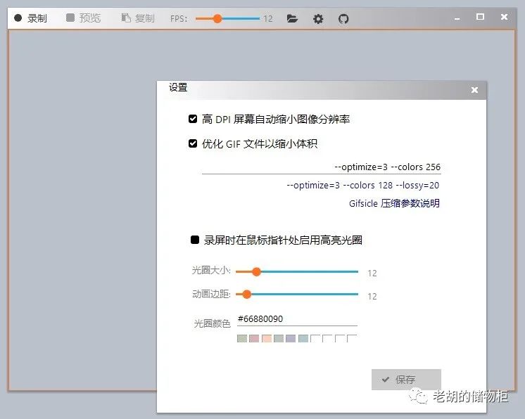The width and height of the screenshot is (525, 419).
Task: Maximize the recorder window
Action: point(480,17)
